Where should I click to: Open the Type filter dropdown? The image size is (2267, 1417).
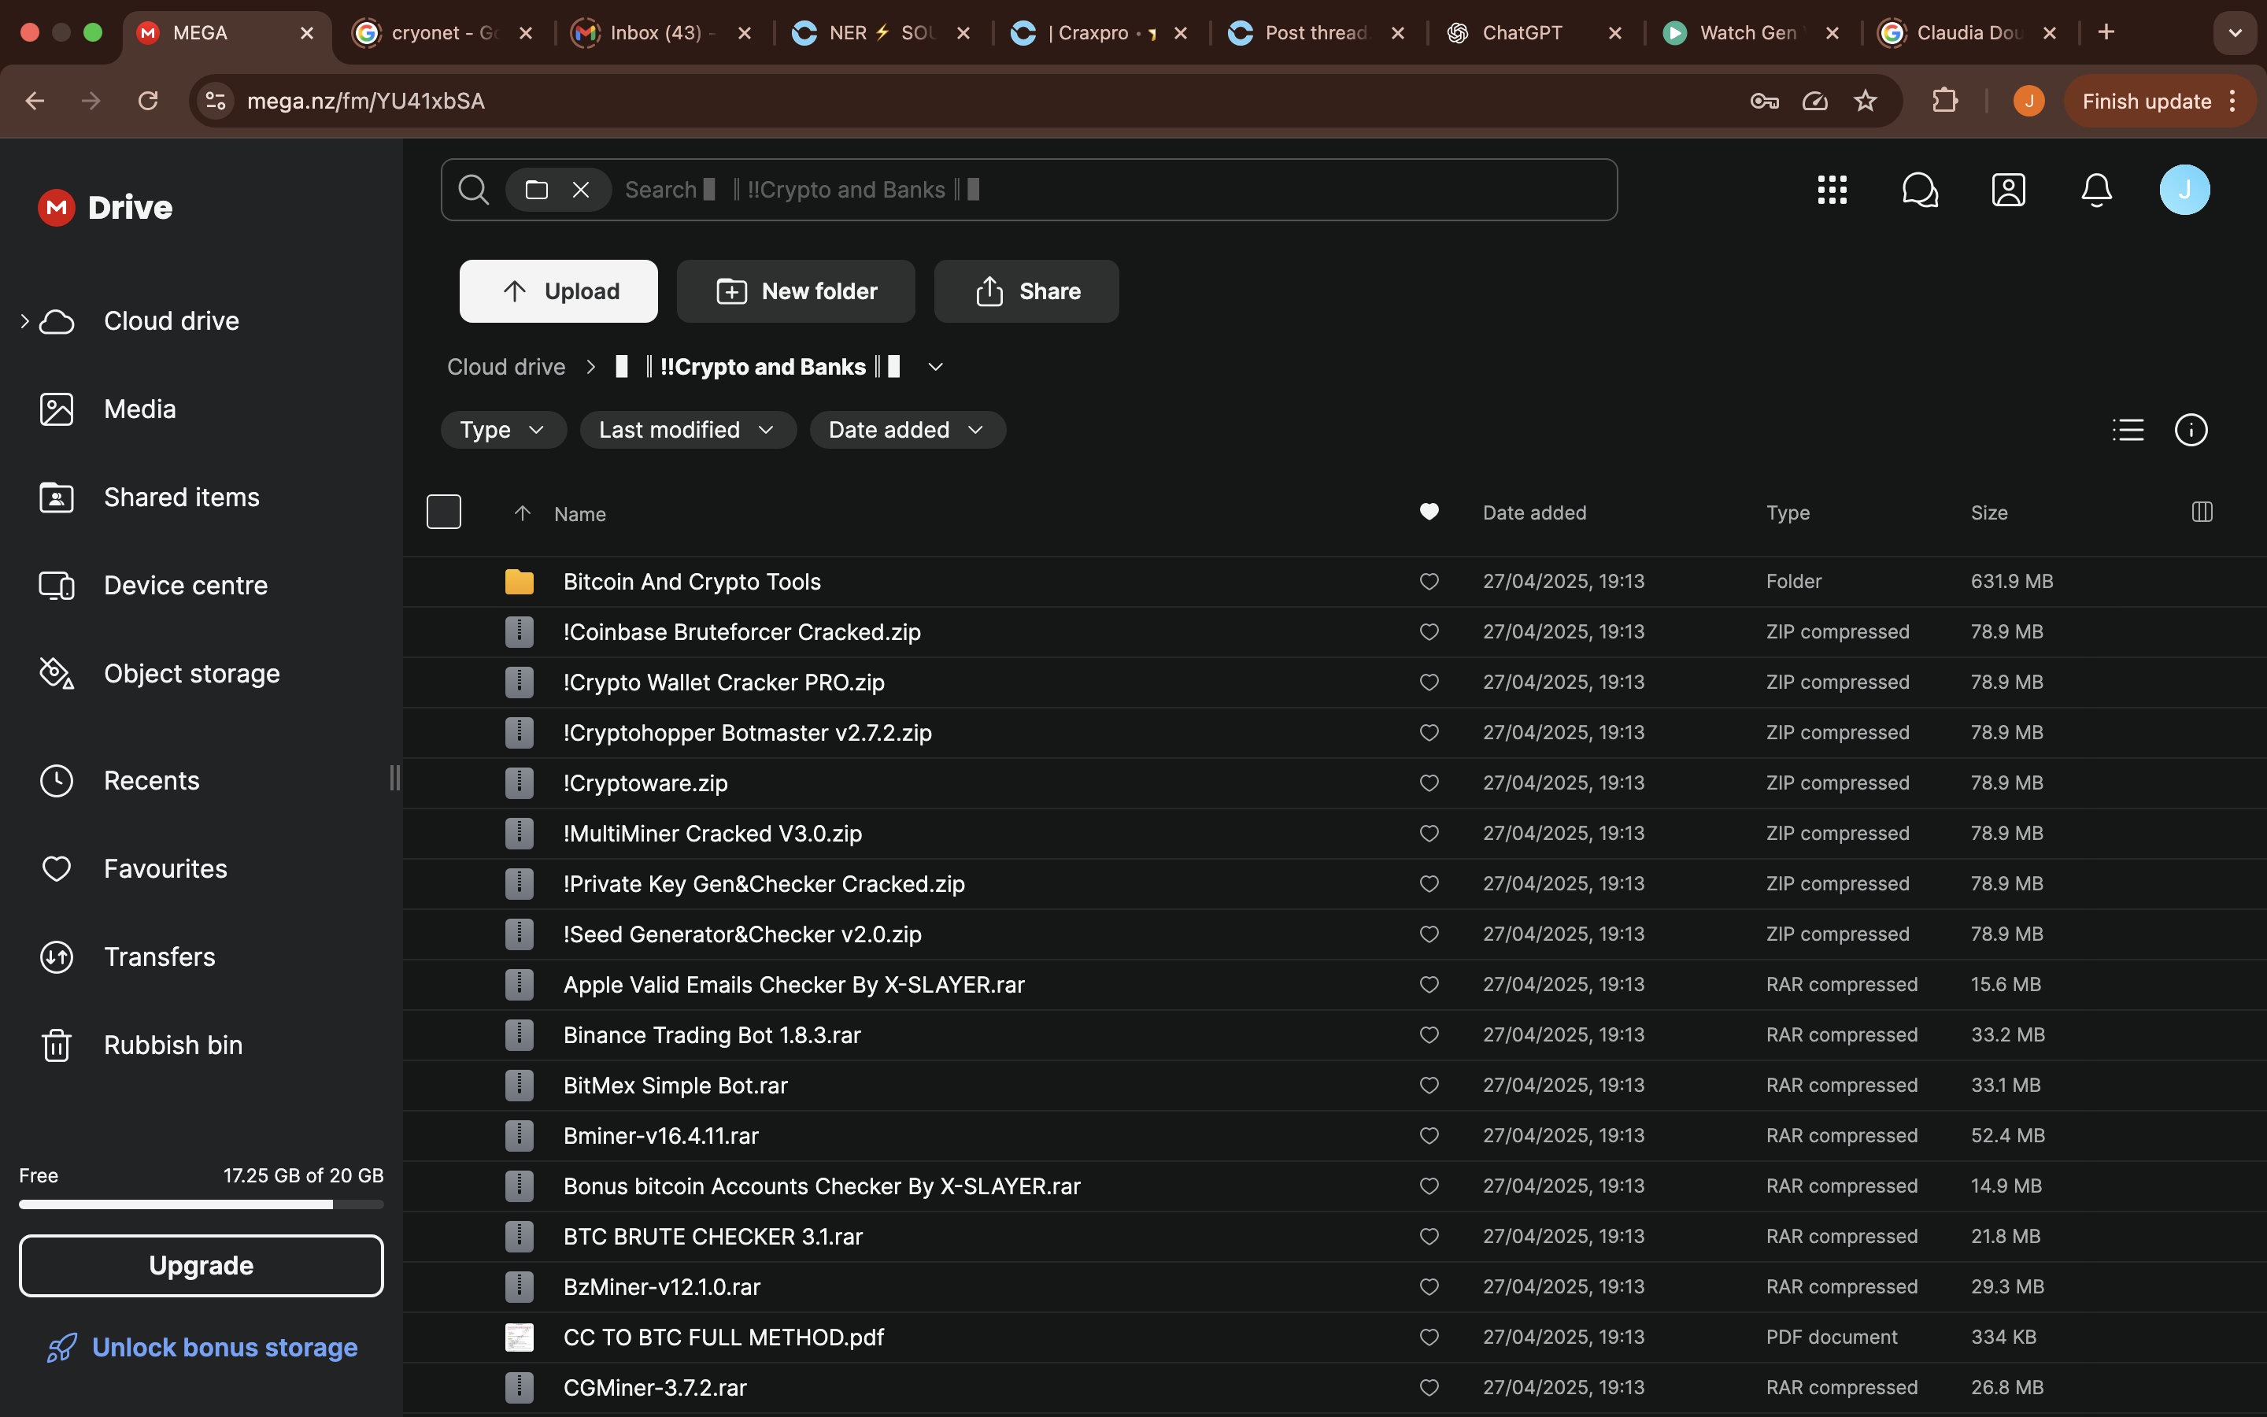[503, 430]
